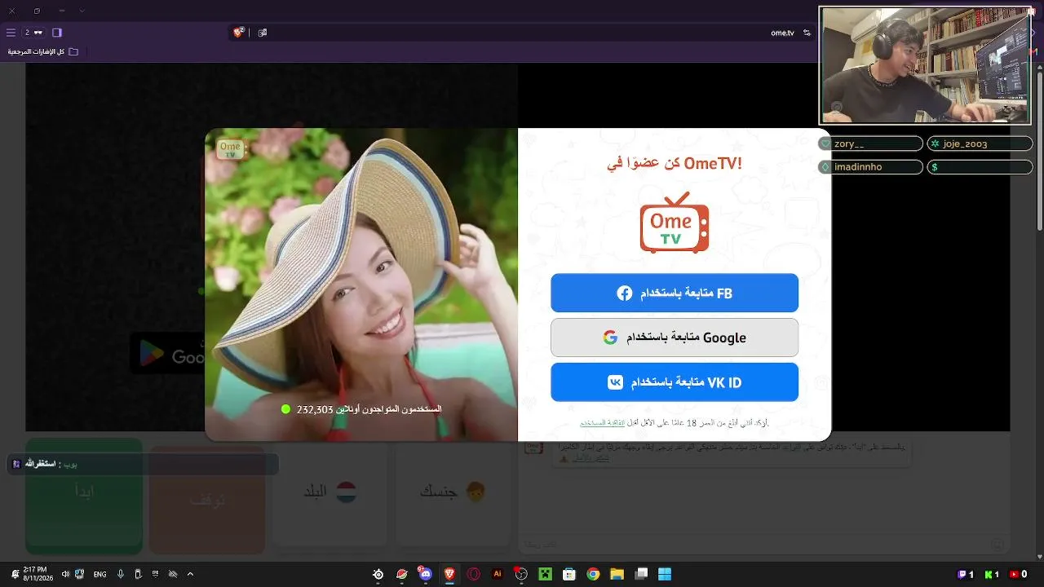Click the private tabs counter showing 2
The height and width of the screenshot is (587, 1044).
point(33,33)
